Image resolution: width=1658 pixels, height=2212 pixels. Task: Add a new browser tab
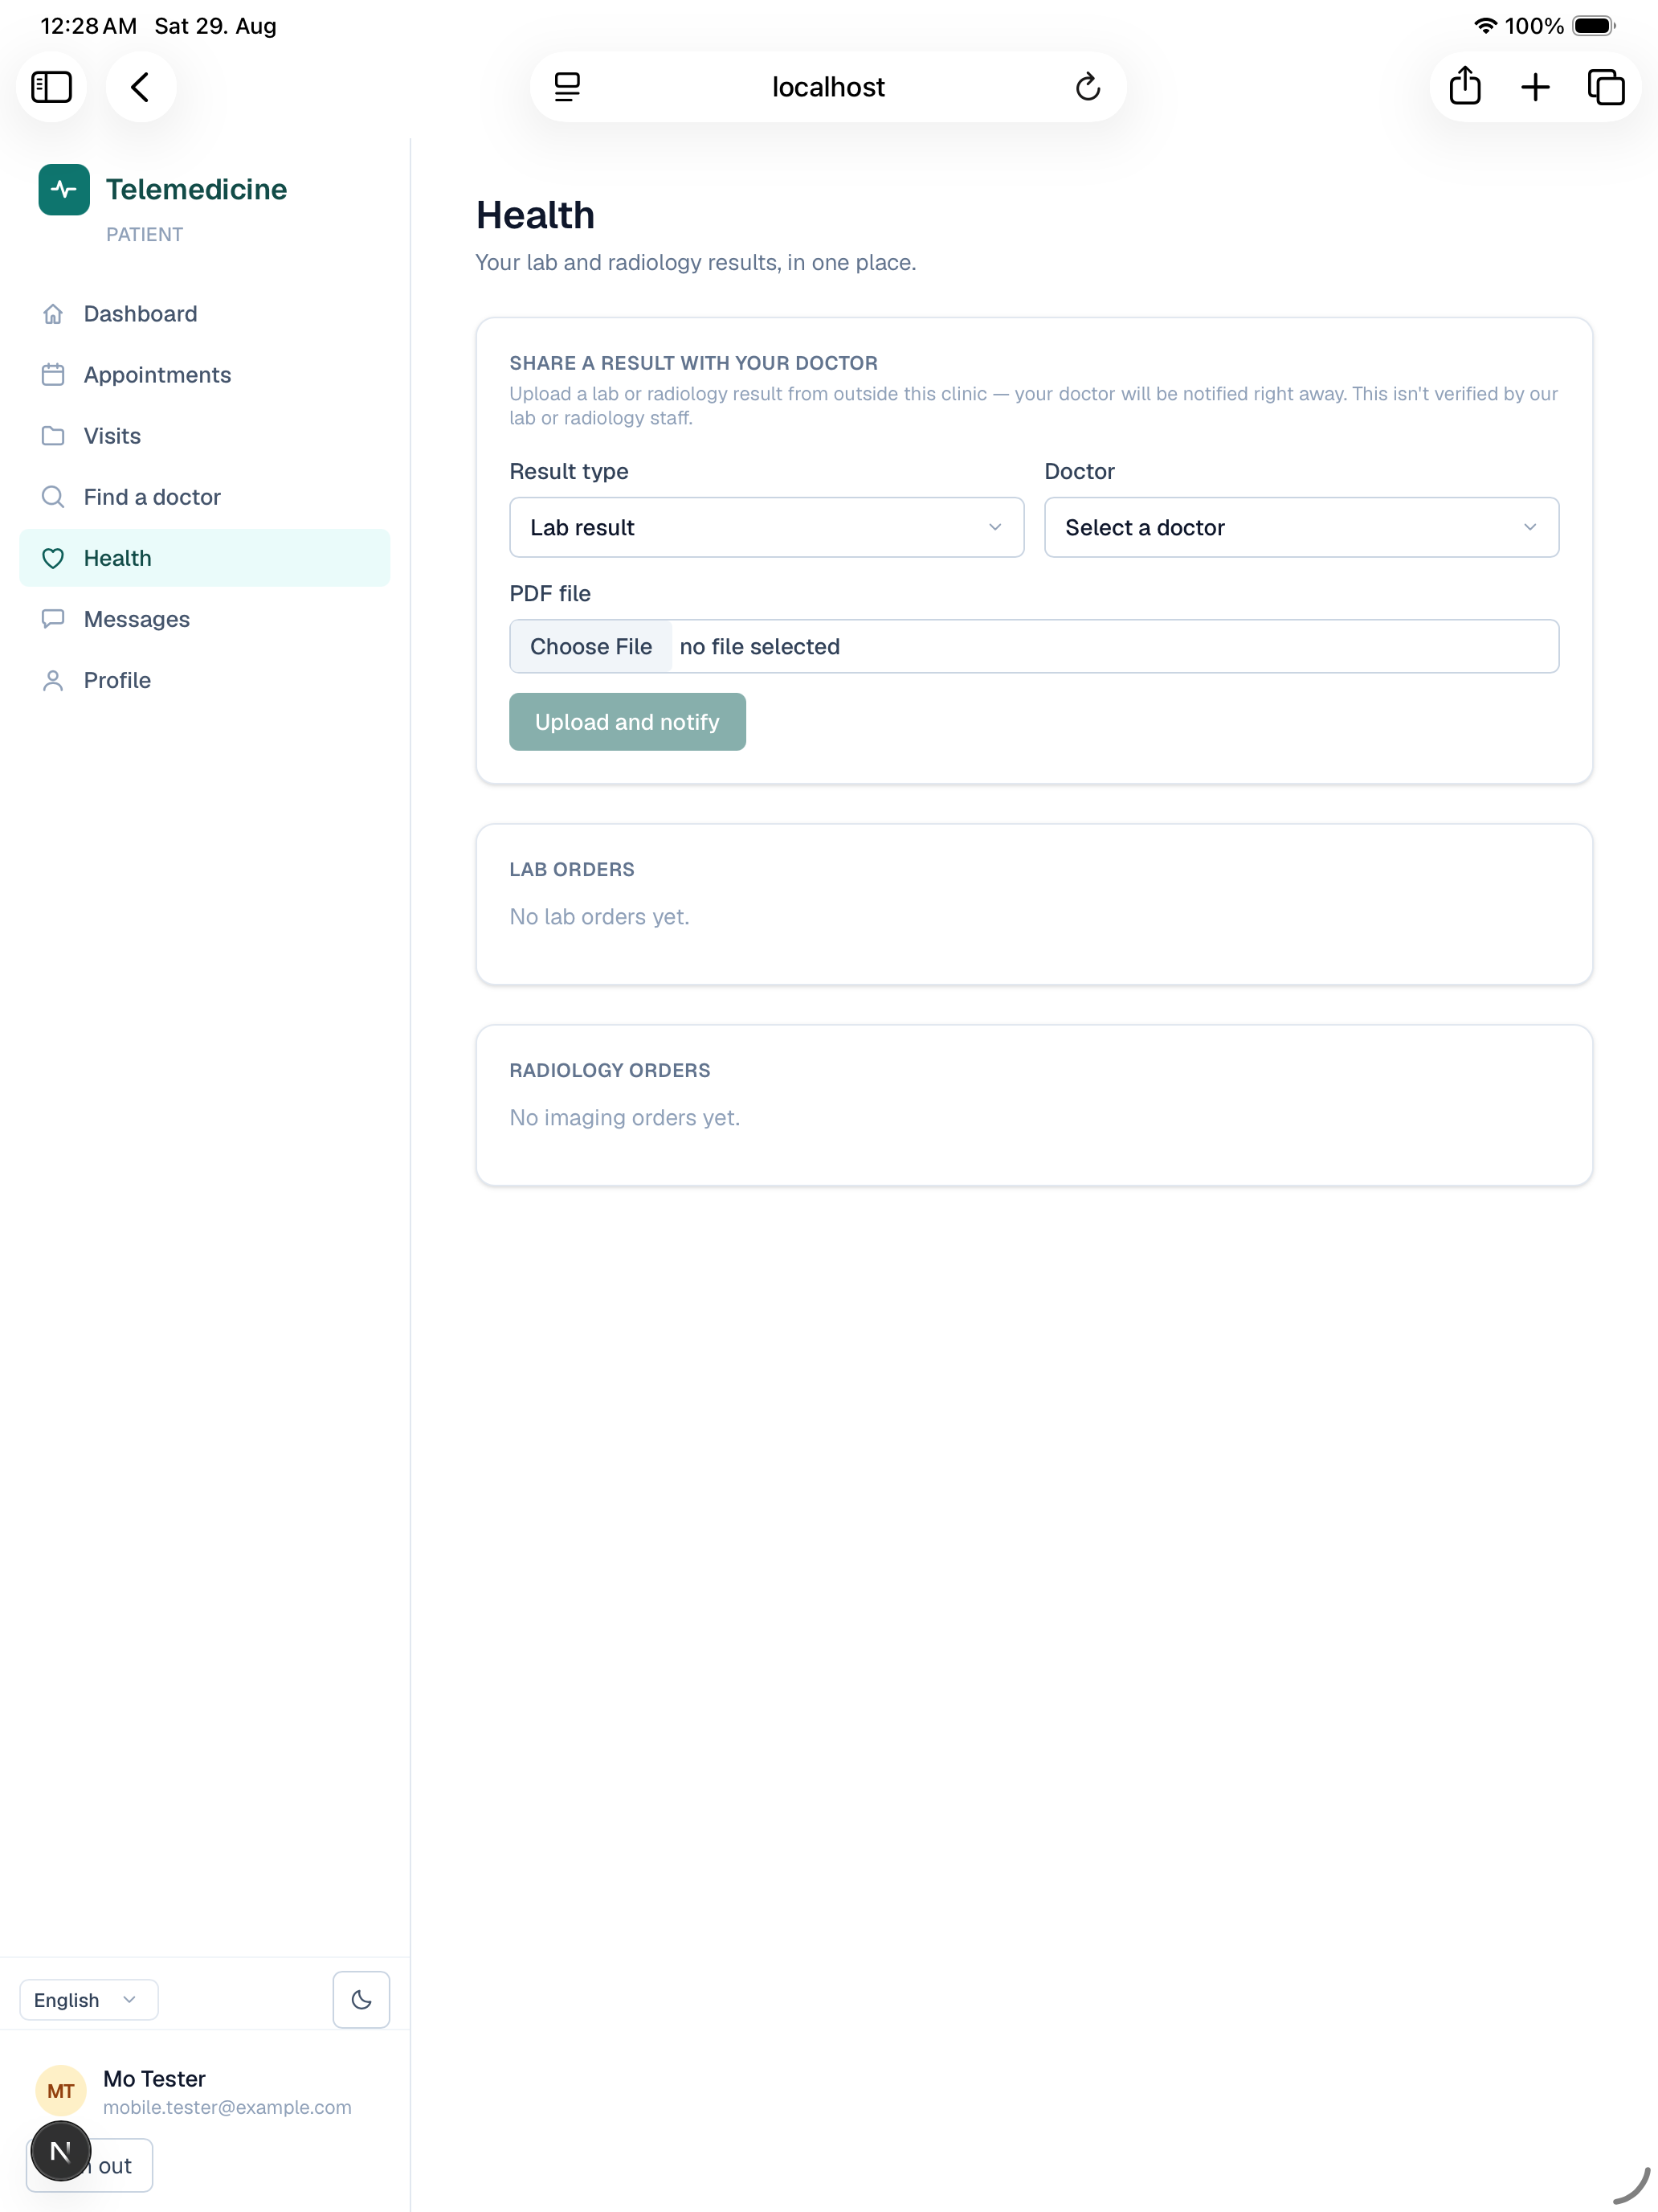click(x=1535, y=87)
